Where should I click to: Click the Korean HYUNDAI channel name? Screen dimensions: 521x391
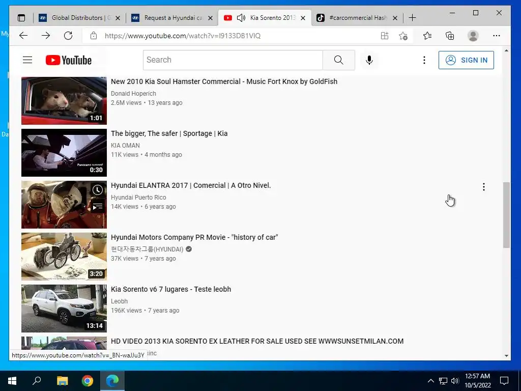point(147,249)
